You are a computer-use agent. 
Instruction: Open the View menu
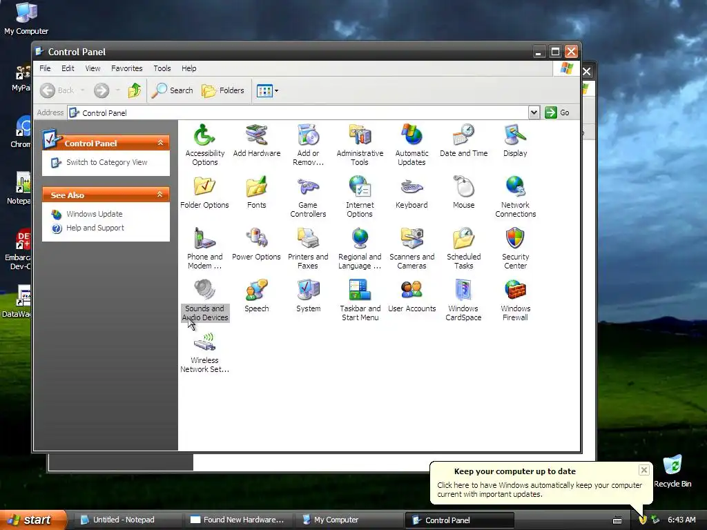coord(93,68)
